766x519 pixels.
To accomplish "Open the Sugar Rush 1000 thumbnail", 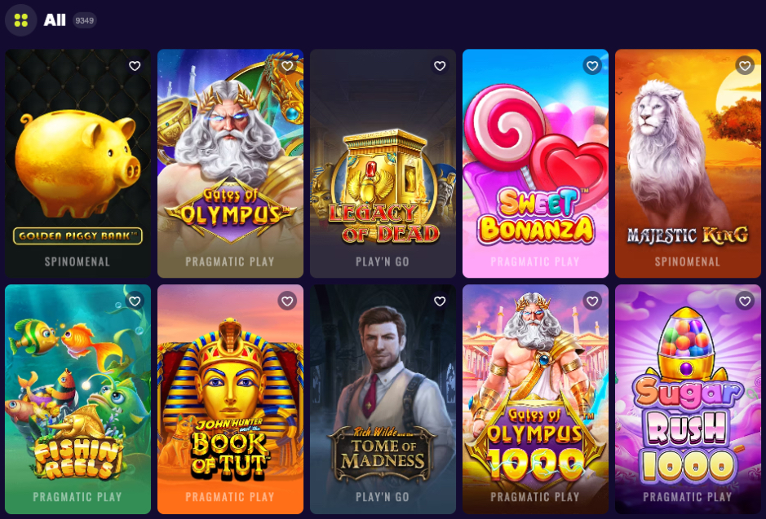I will coord(688,399).
